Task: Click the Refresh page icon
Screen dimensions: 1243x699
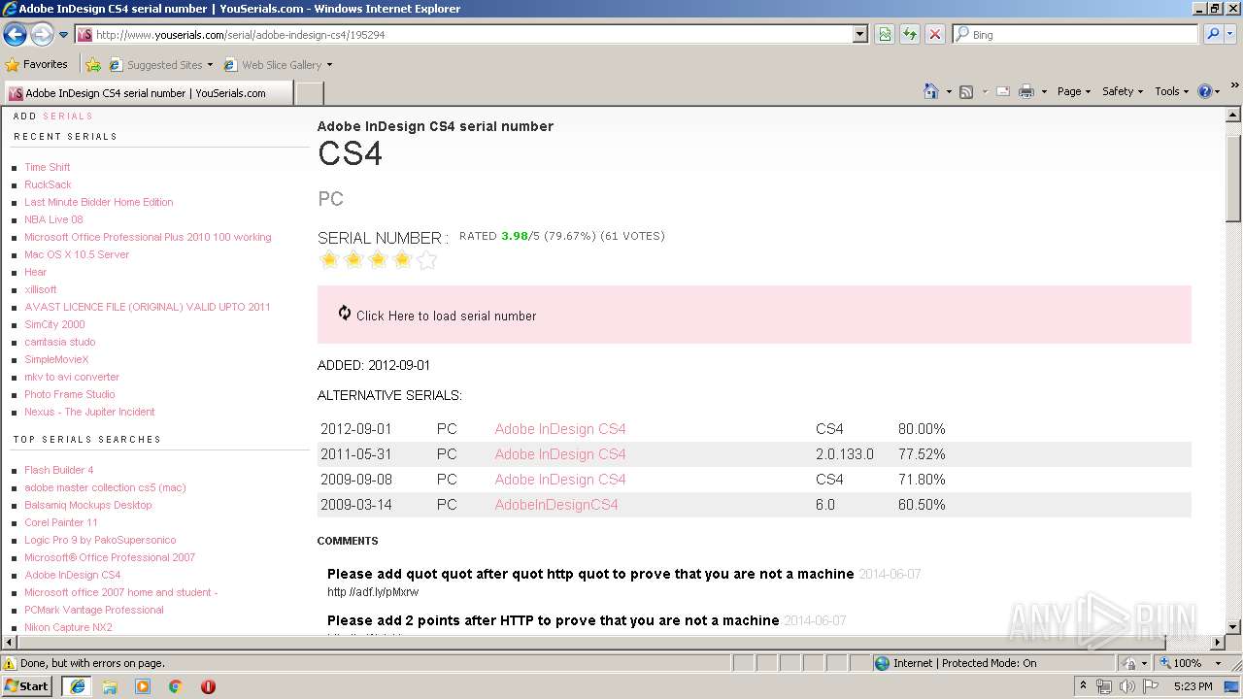Action: pyautogui.click(x=910, y=34)
